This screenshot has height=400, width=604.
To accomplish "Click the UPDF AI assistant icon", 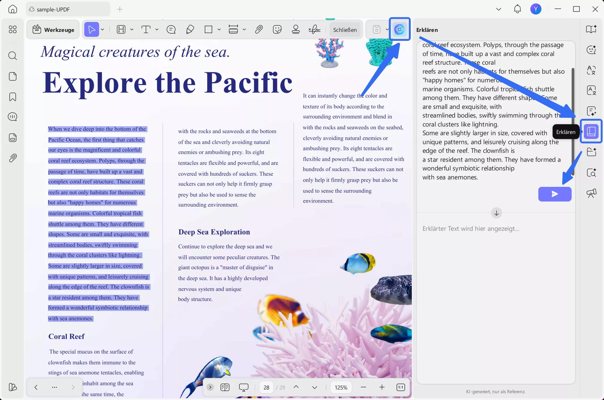I will click(400, 29).
